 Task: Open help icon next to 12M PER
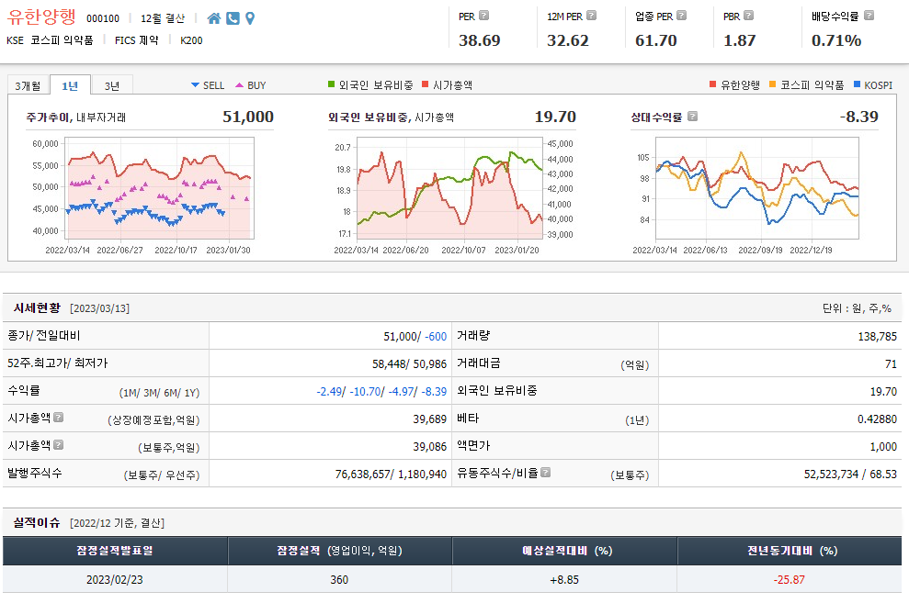click(591, 16)
